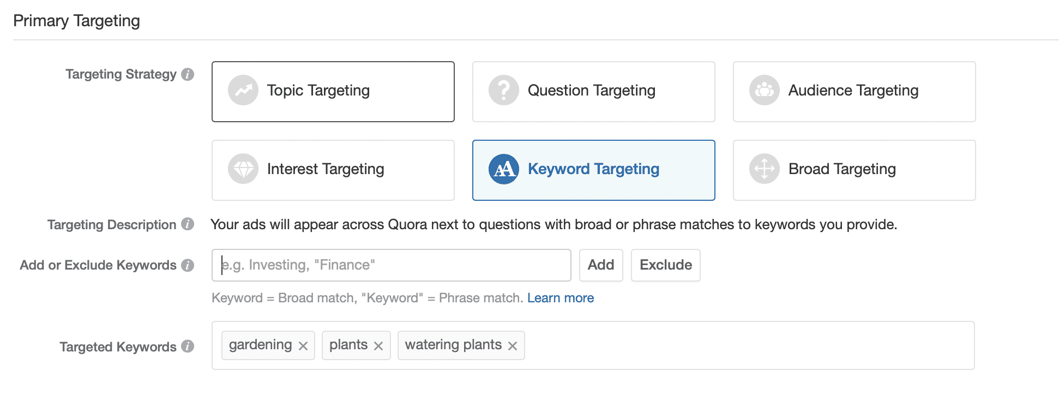Click the Topic Targeting trend arrow icon
The image size is (1059, 406).
[x=243, y=90]
